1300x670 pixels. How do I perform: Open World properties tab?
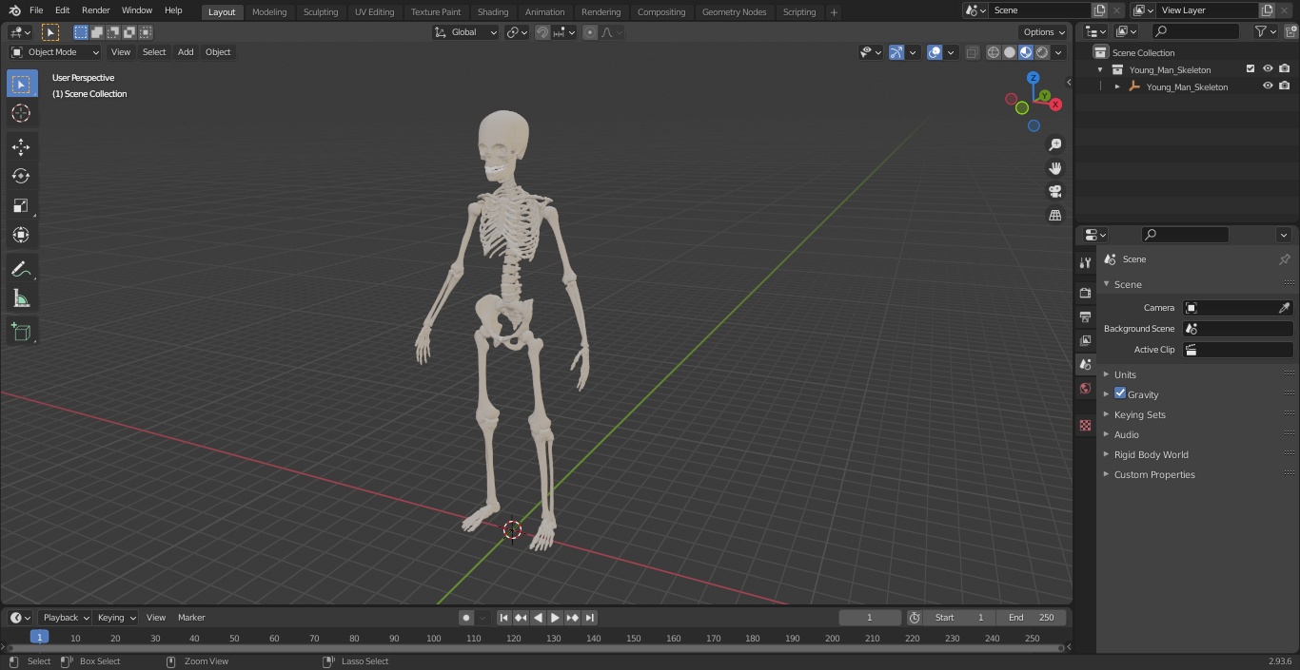point(1085,388)
